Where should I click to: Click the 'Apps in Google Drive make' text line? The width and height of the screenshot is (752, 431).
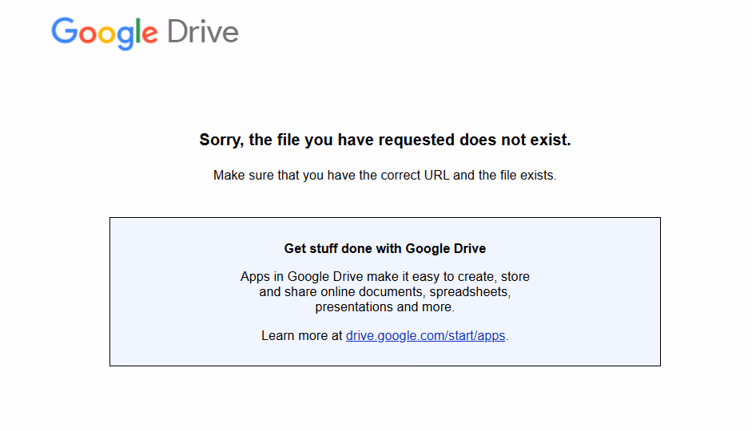tap(385, 277)
